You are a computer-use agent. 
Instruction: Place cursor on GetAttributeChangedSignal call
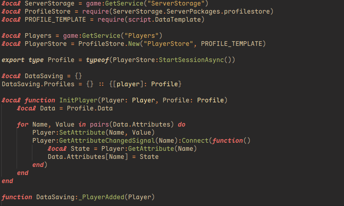point(107,141)
